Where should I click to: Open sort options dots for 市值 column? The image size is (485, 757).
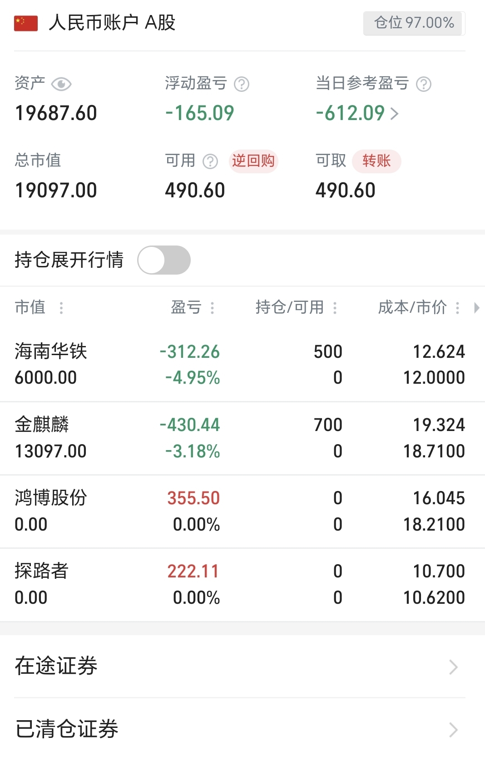[61, 308]
